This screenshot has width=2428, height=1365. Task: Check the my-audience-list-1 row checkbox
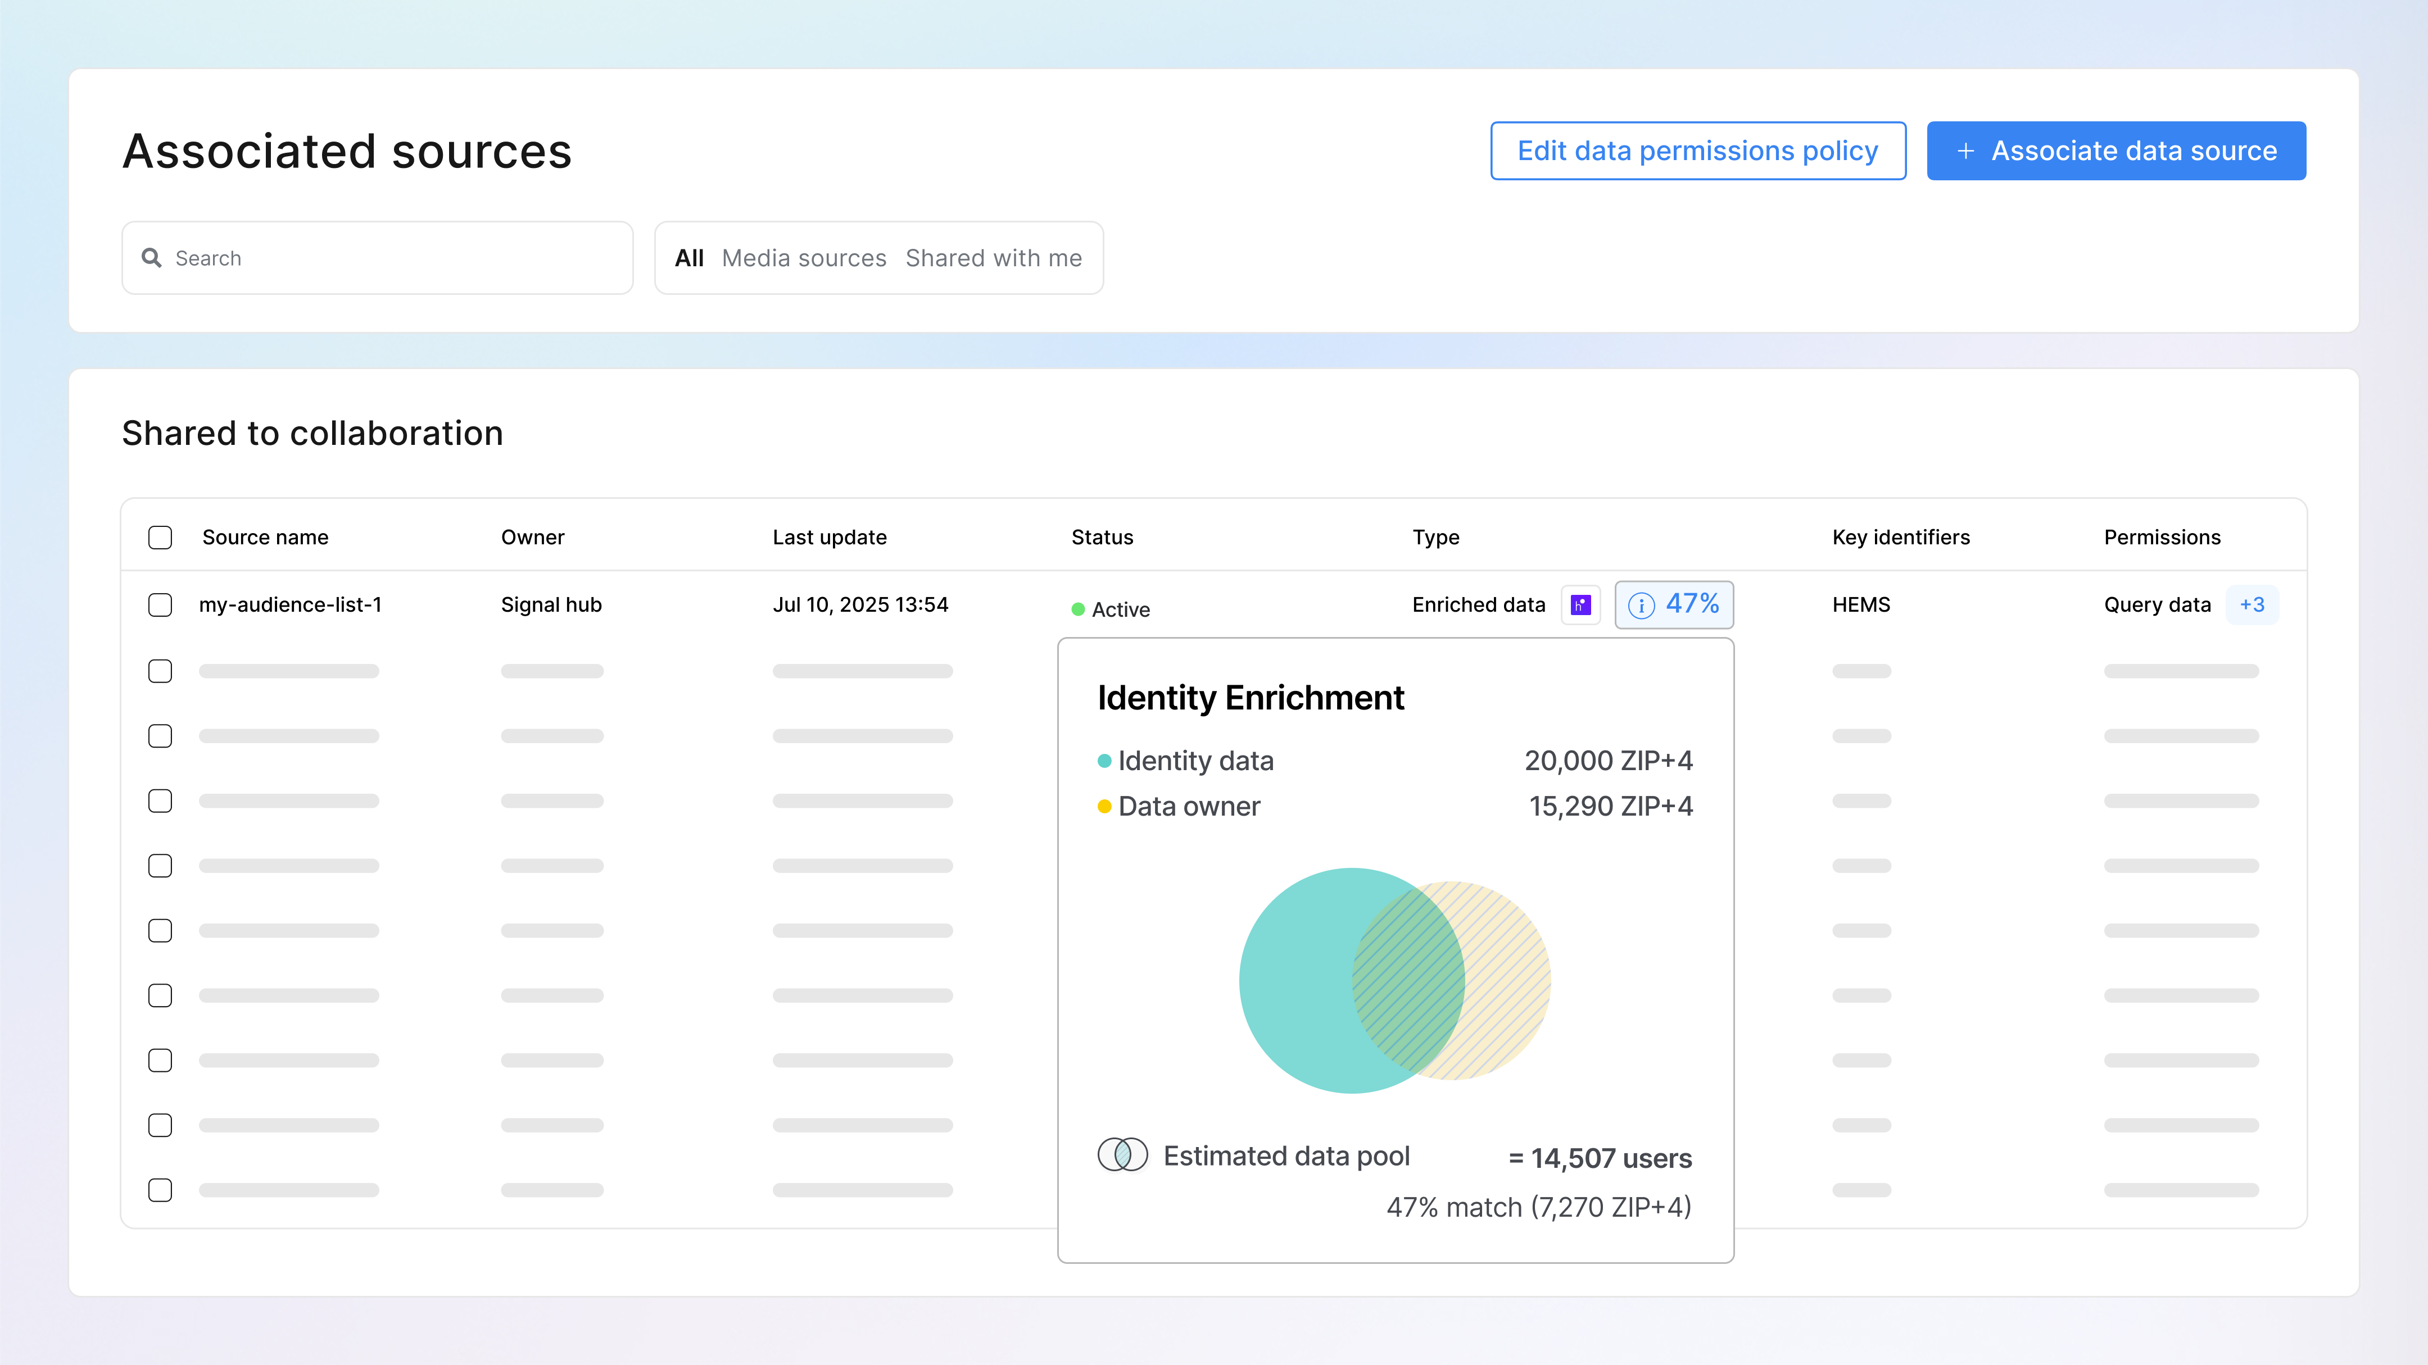point(160,605)
